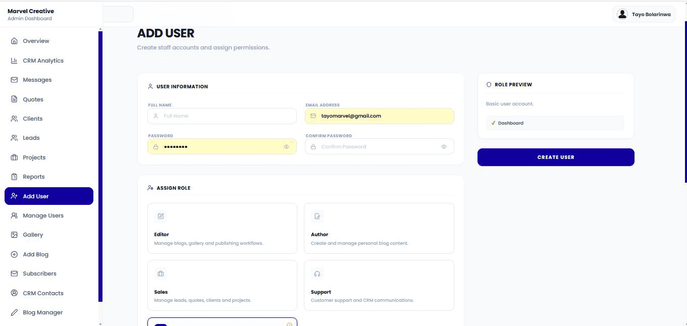Screen dimensions: 687x326
Task: Open Blog Manager link
Action: [49, 312]
